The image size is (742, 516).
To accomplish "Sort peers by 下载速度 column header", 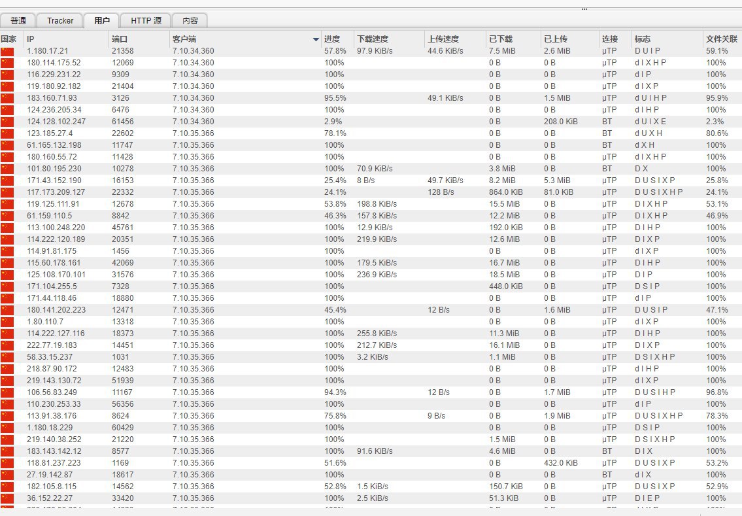I will 373,39.
